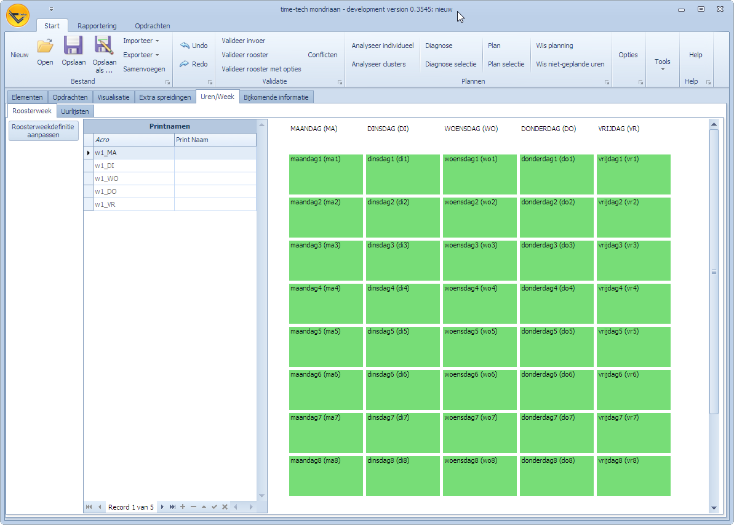The width and height of the screenshot is (734, 525).
Task: Click the DONDERDAG (DO) day header
Action: point(548,129)
